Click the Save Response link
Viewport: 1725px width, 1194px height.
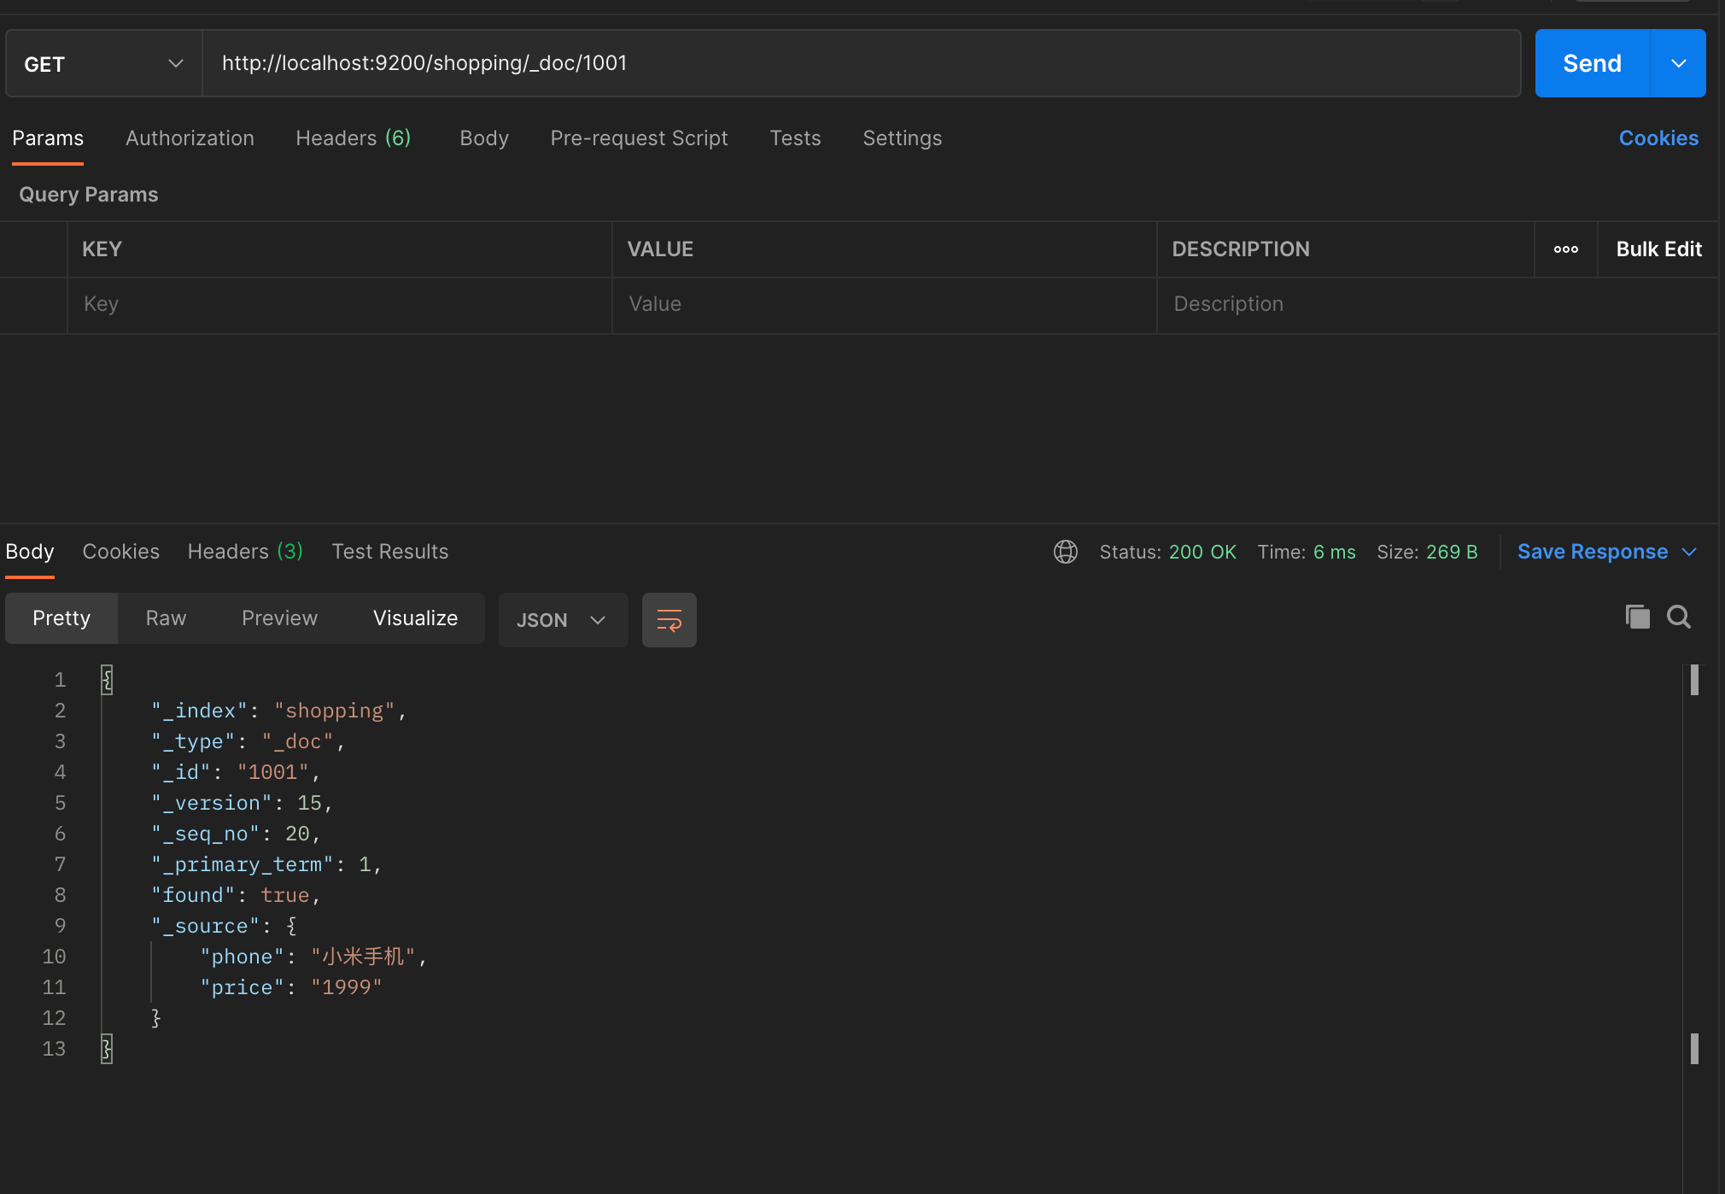[1593, 552]
